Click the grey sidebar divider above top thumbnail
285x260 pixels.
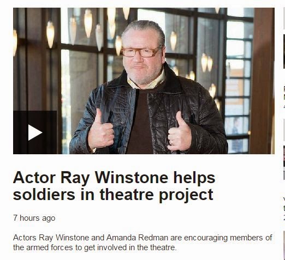click(284, 19)
